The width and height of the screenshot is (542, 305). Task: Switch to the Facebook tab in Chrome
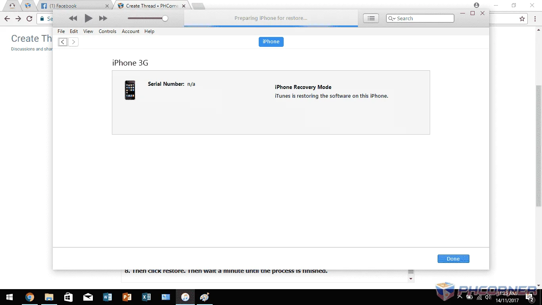point(74,6)
